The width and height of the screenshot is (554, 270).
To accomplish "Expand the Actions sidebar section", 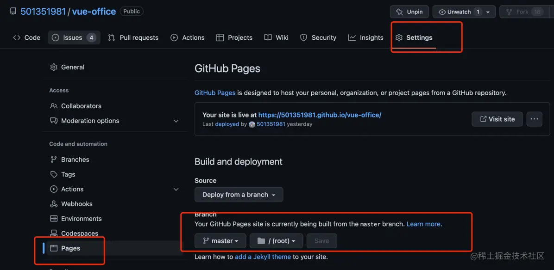I will pos(176,189).
